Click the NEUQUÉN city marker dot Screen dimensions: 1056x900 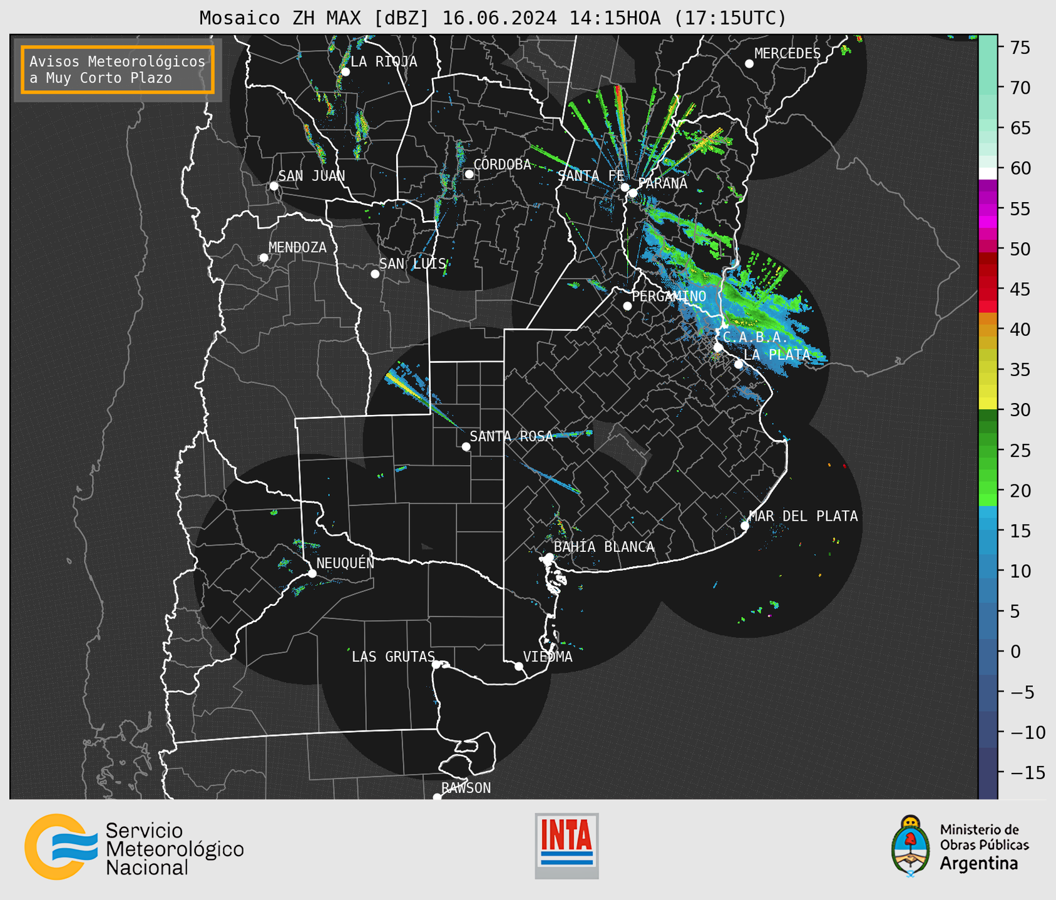click(x=312, y=573)
